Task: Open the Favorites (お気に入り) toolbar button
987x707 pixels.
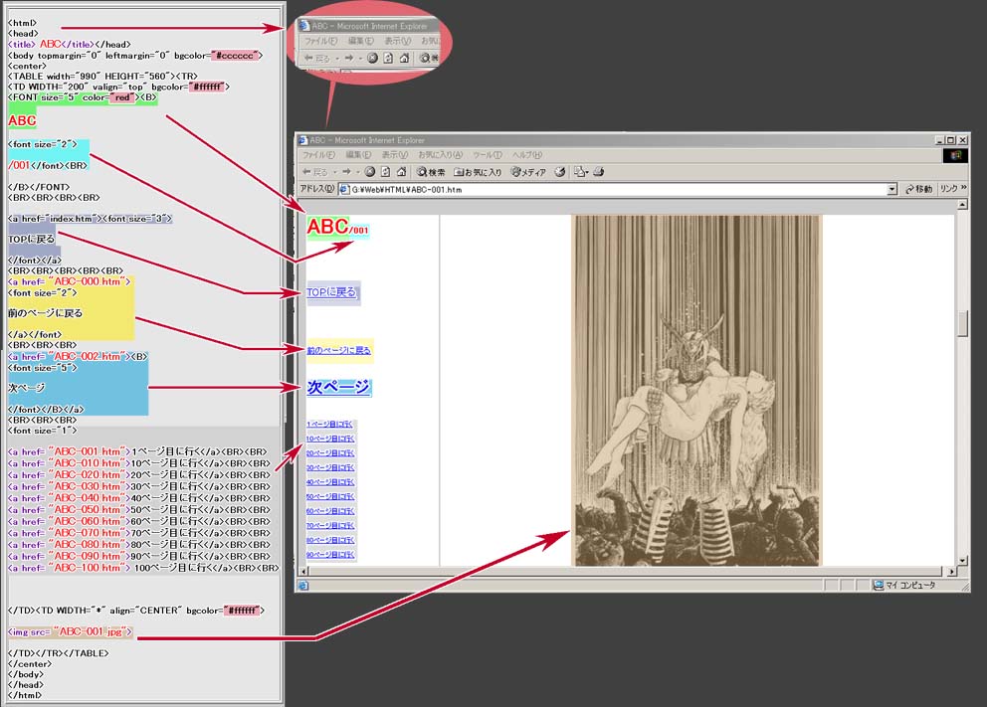Action: click(478, 172)
